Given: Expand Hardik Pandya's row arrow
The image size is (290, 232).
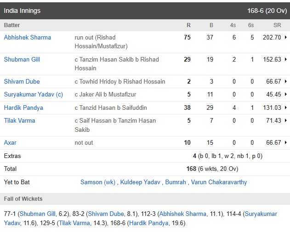Looking at the screenshot, I should point(286,108).
